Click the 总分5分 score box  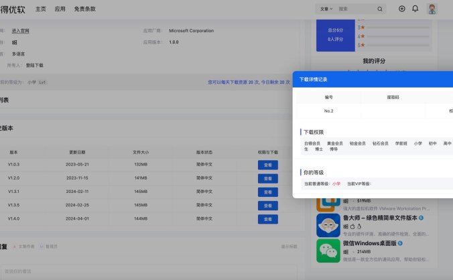(x=336, y=36)
